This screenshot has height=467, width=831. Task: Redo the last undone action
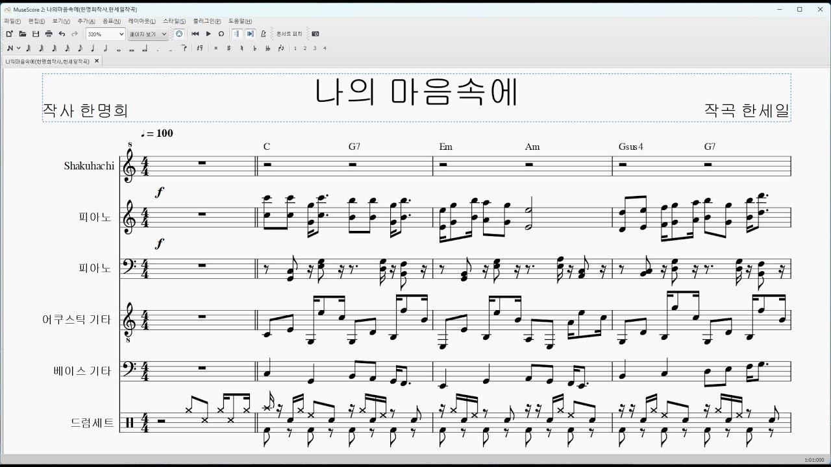pyautogui.click(x=75, y=34)
